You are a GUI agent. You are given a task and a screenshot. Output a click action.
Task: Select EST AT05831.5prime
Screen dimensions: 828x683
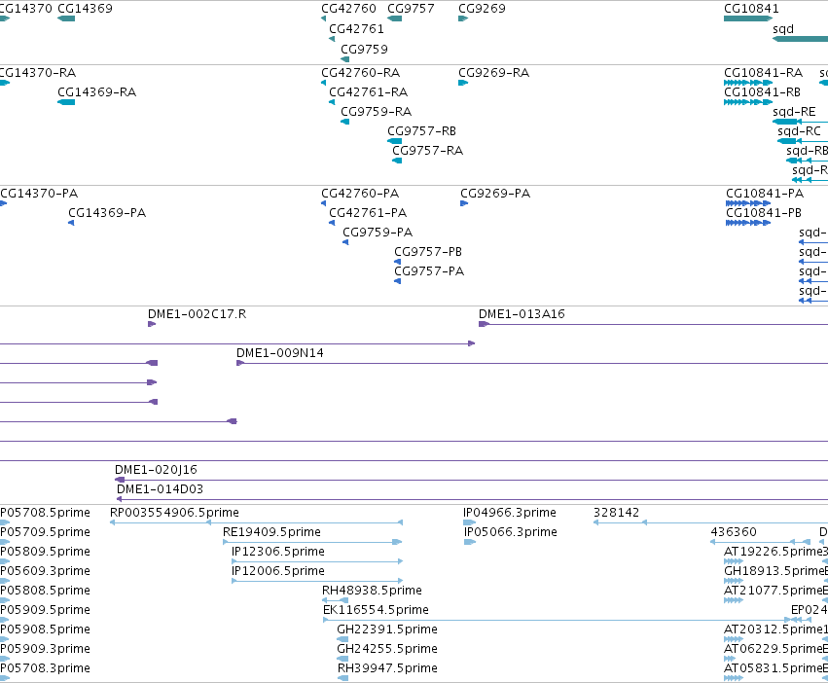774,668
